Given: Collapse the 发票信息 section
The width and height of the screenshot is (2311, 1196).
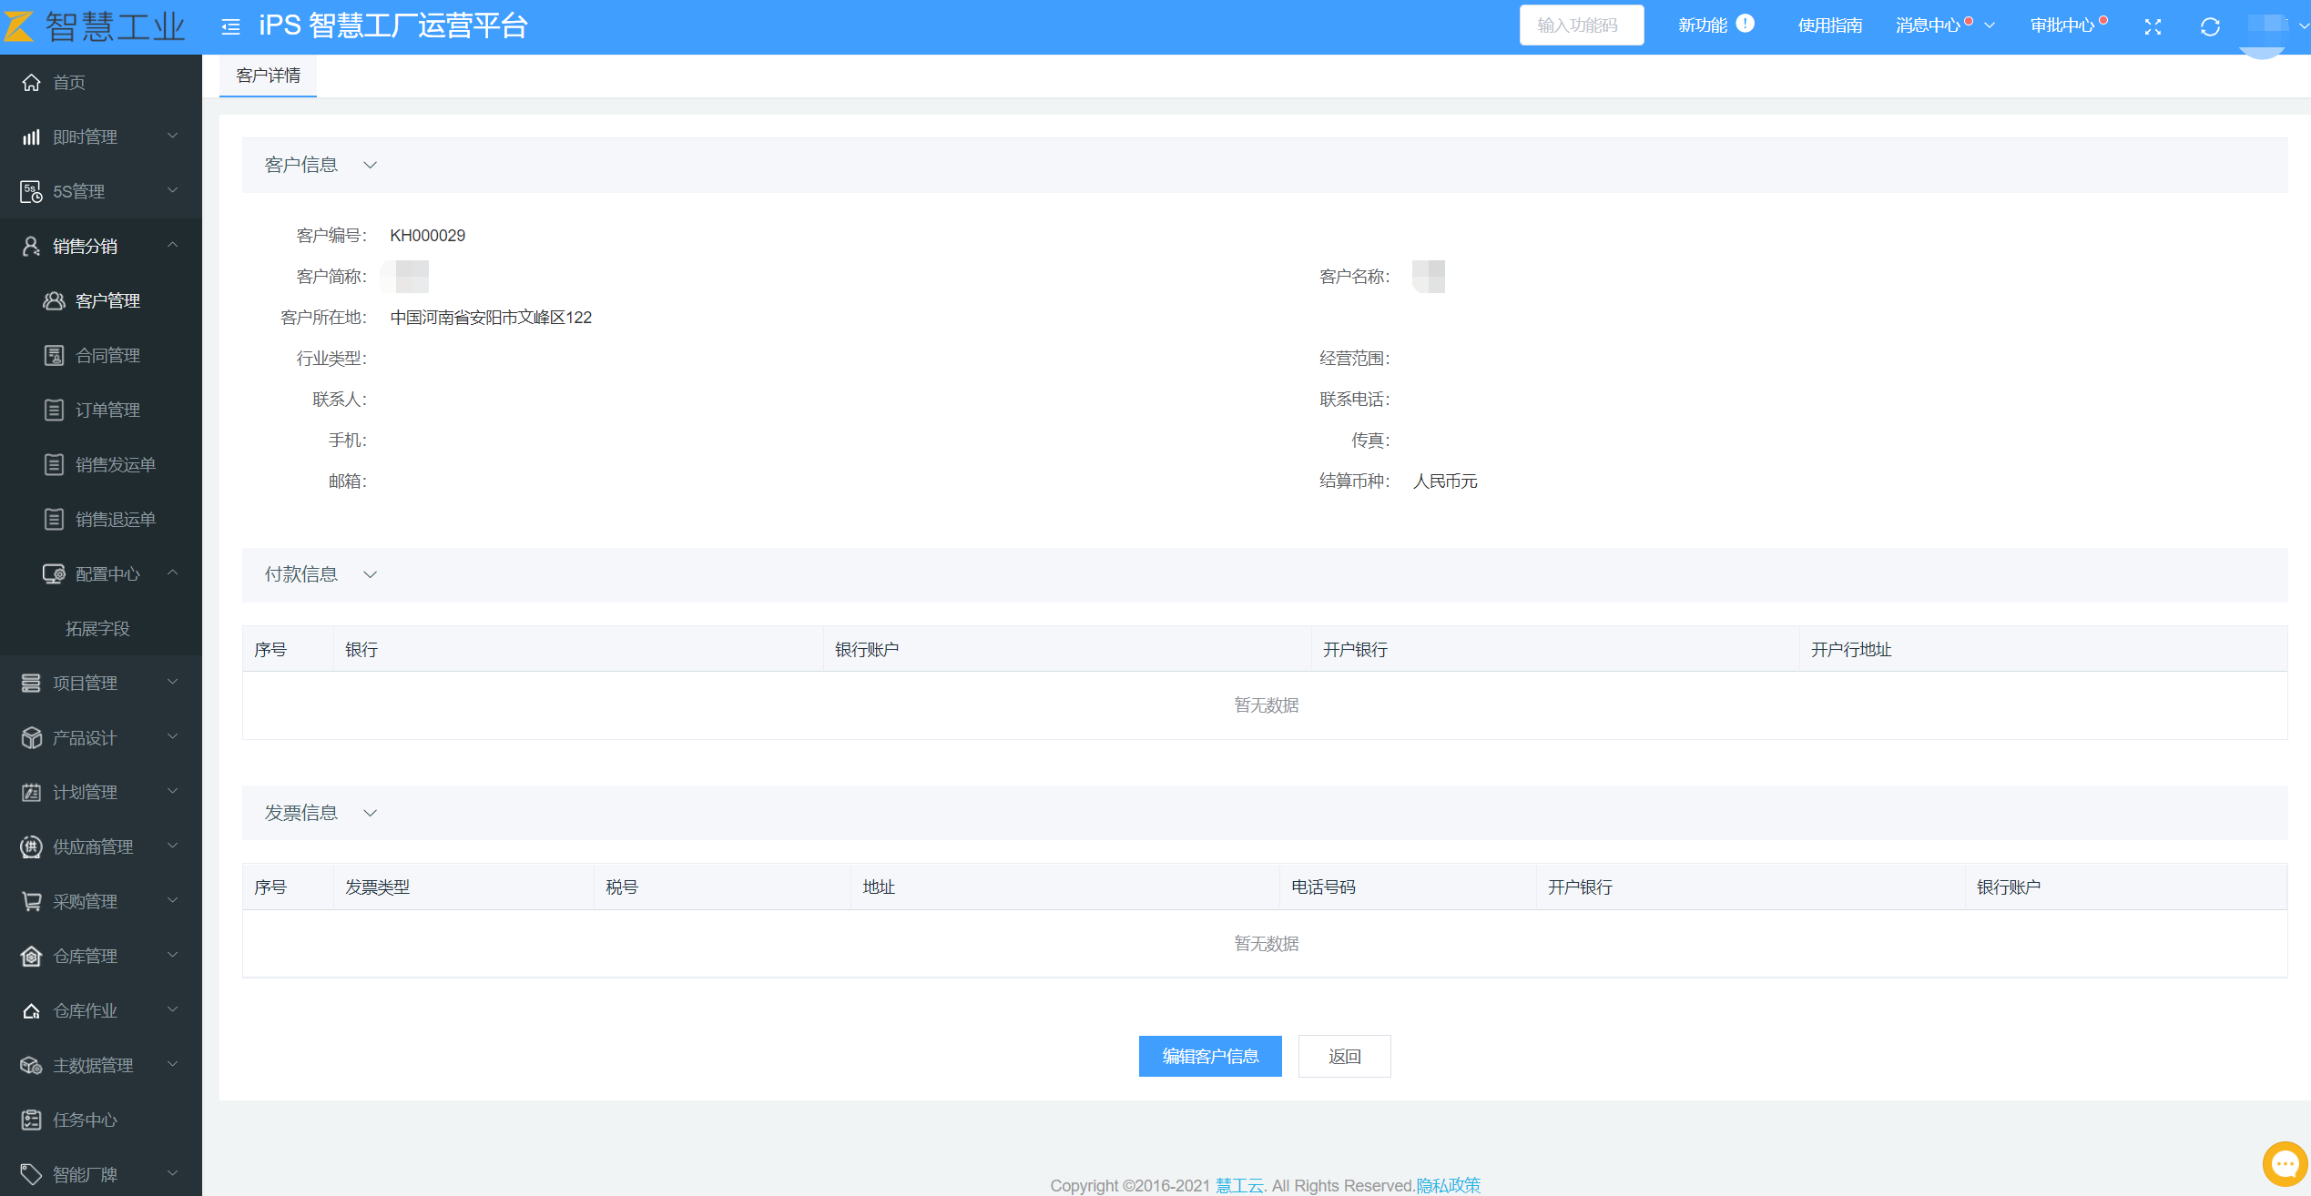Looking at the screenshot, I should click(370, 814).
